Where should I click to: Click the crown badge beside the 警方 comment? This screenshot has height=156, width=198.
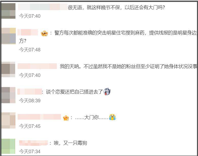pos(44,33)
